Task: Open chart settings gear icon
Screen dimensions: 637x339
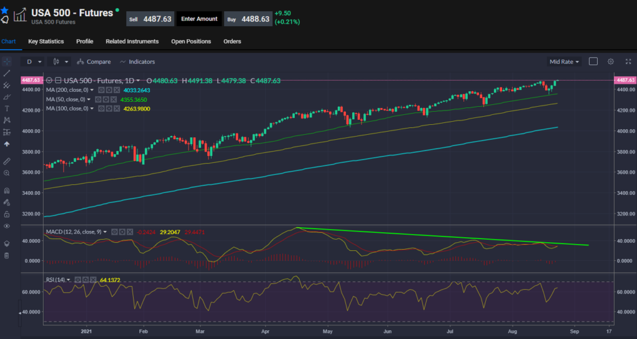Action: [611, 61]
